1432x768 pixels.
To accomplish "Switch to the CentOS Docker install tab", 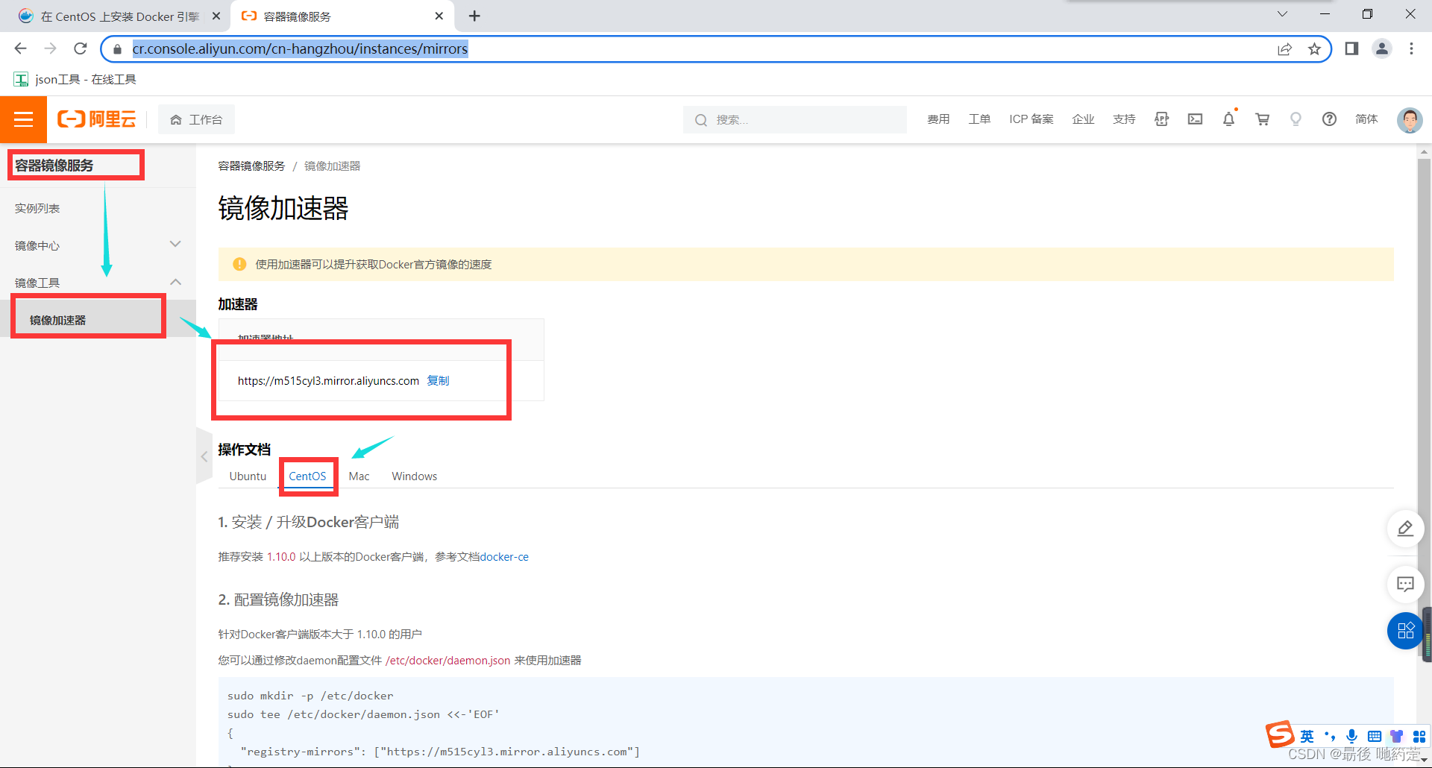I will tap(119, 16).
